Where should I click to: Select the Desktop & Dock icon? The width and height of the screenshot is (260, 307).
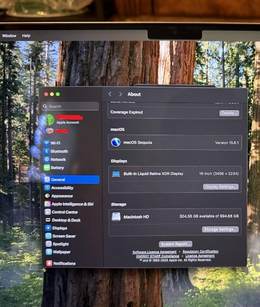pos(48,220)
